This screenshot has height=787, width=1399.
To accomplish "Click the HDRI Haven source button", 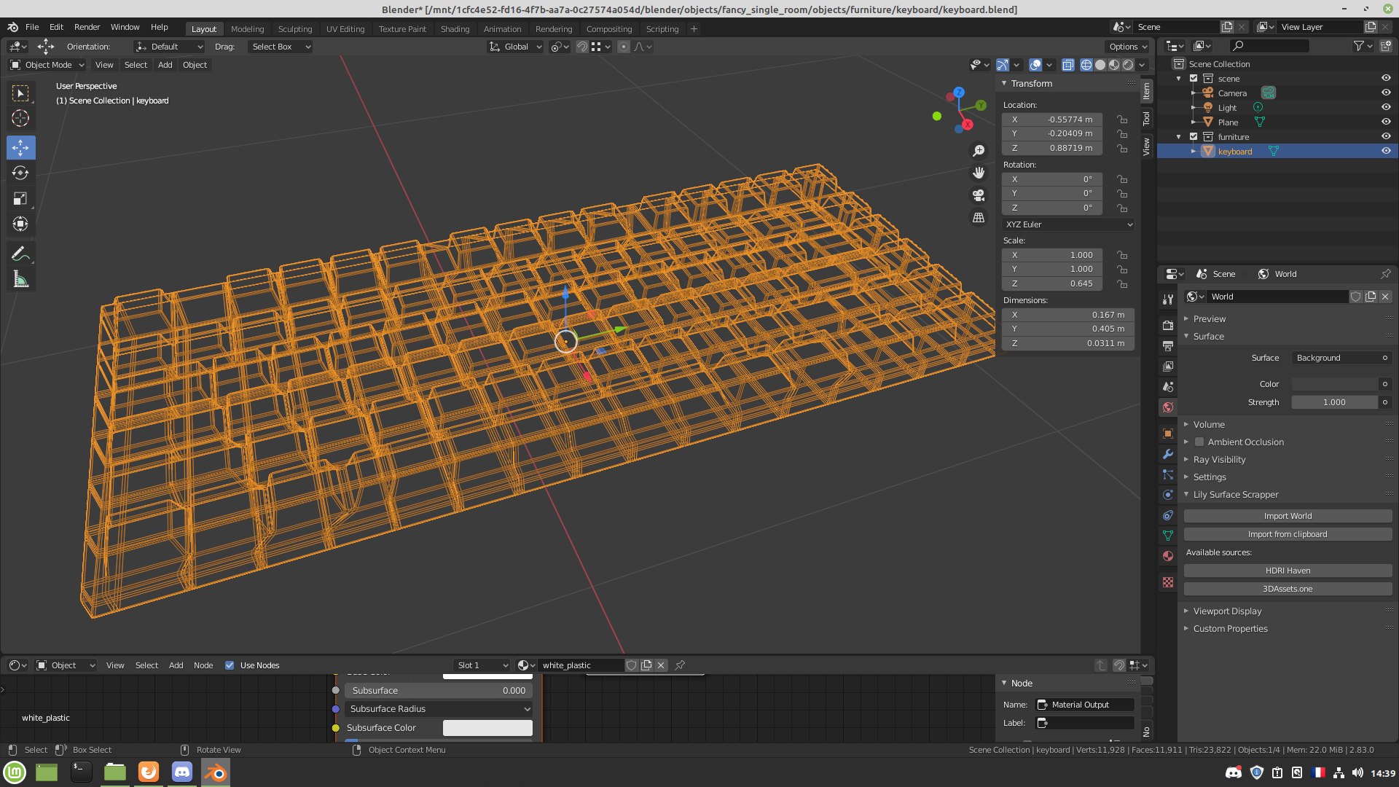I will (1288, 571).
